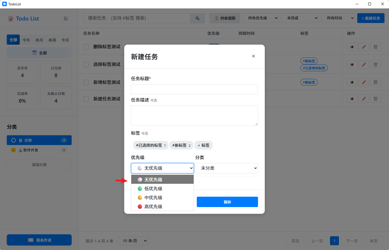
Task: View details of 新建任务测试 task (eye icon)
Action: (x=352, y=99)
